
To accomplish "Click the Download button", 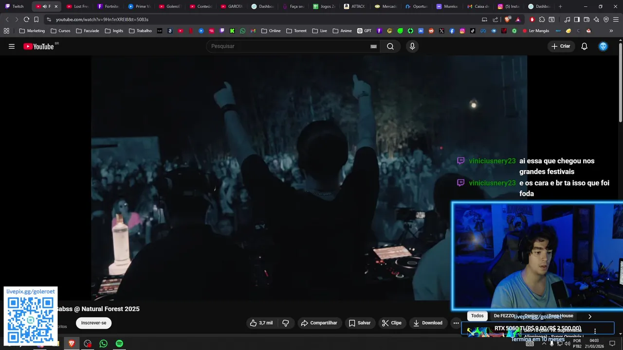I will pos(428,323).
